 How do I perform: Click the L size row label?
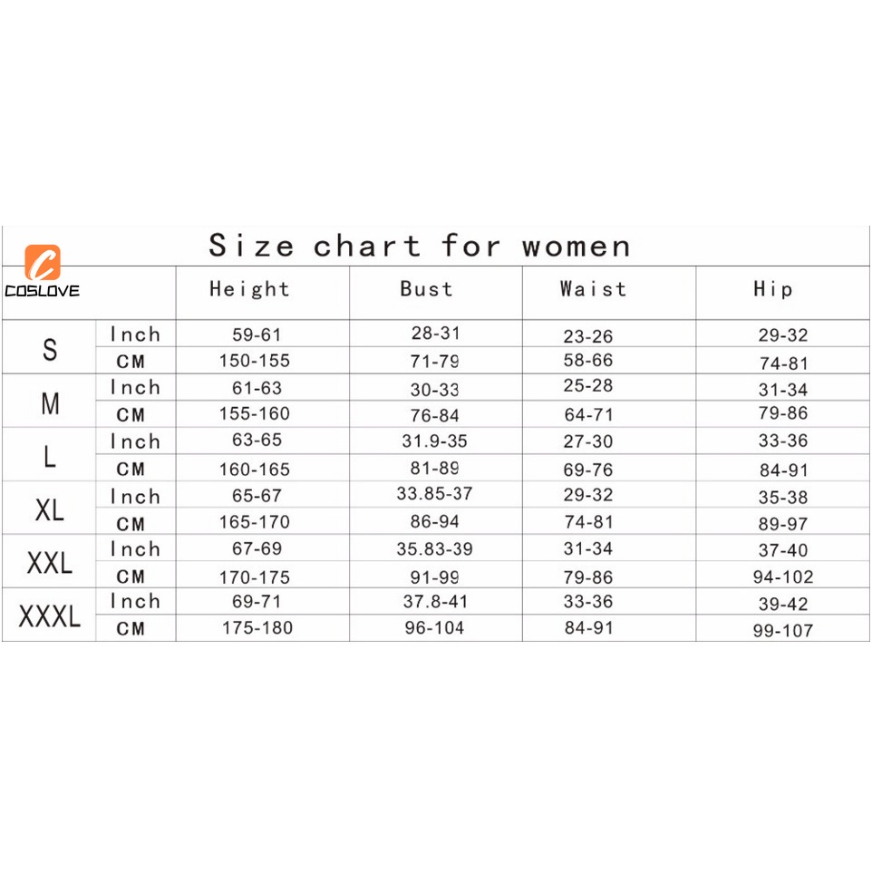tap(50, 456)
